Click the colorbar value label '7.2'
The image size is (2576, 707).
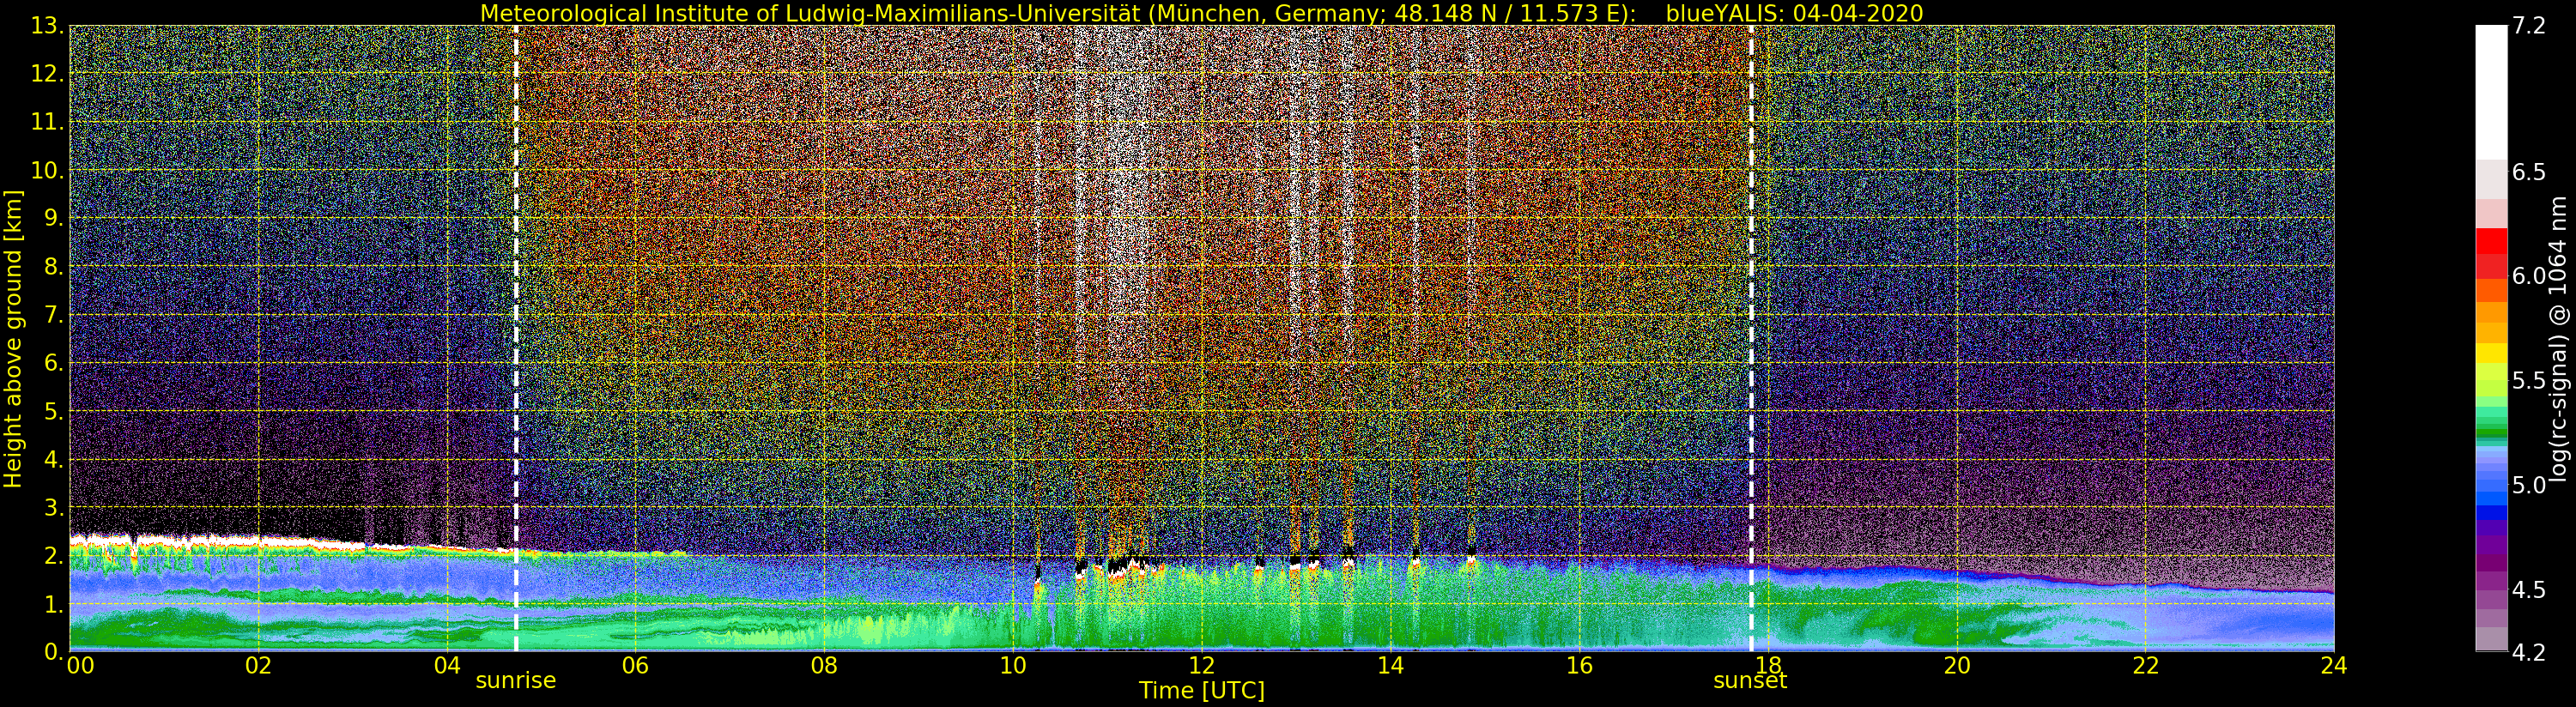[x=2528, y=26]
